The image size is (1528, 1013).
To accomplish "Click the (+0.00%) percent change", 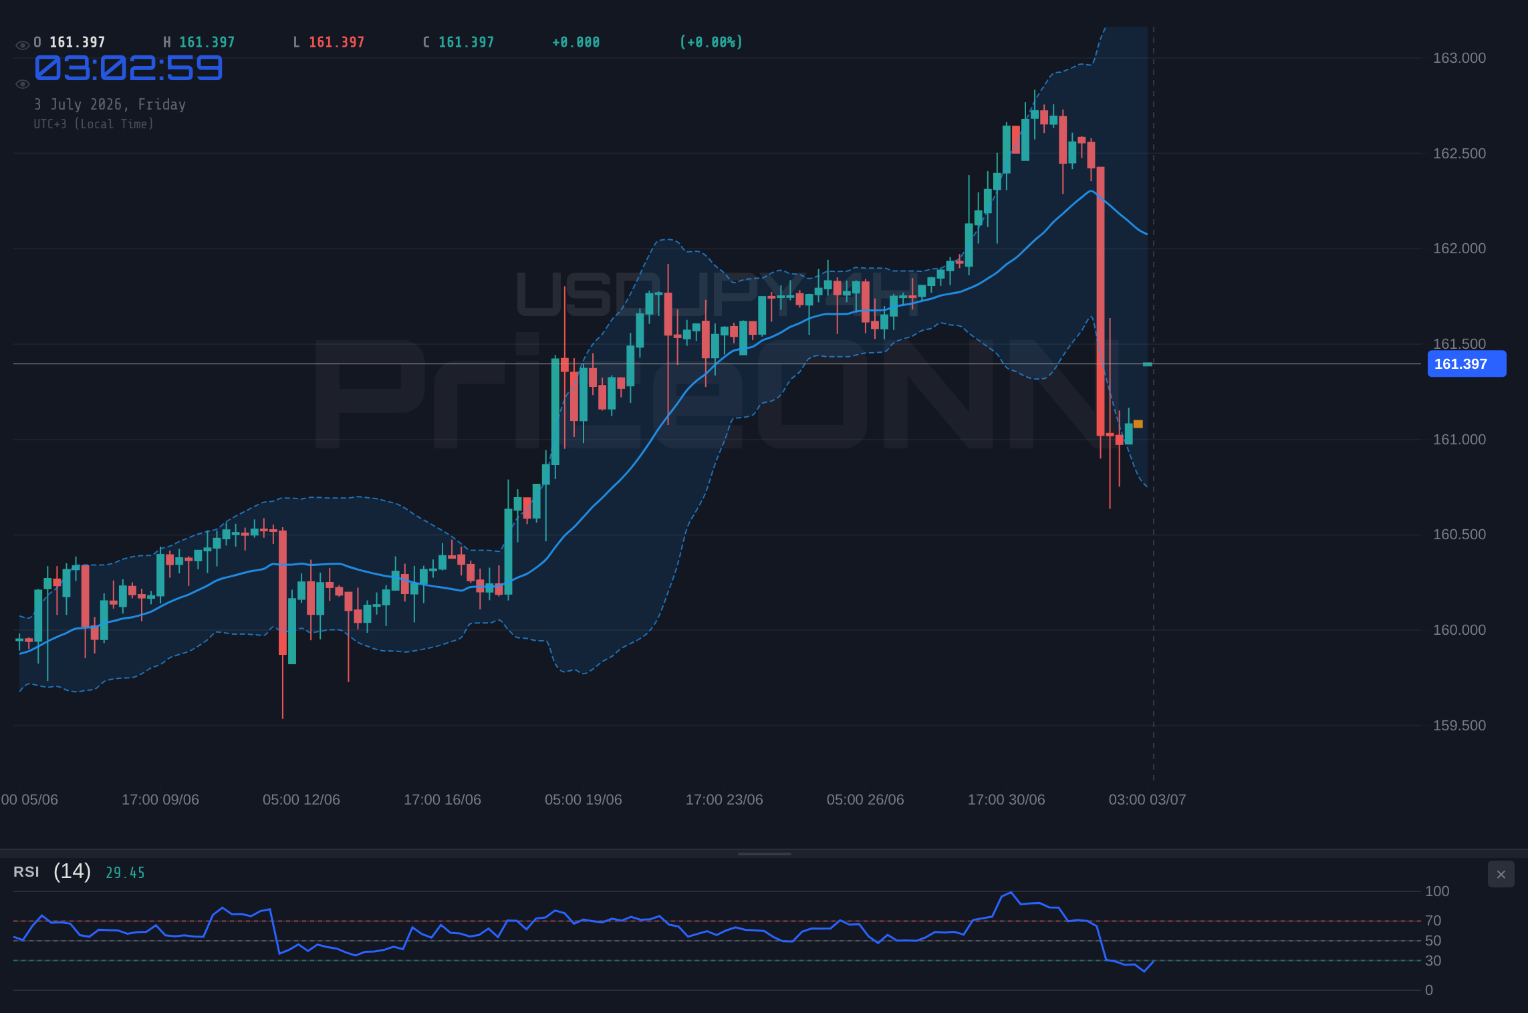I will pos(711,42).
